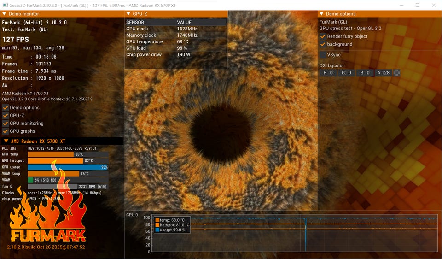Toggle the GPU graphs checkbox
The image size is (442, 259).
coord(6,131)
